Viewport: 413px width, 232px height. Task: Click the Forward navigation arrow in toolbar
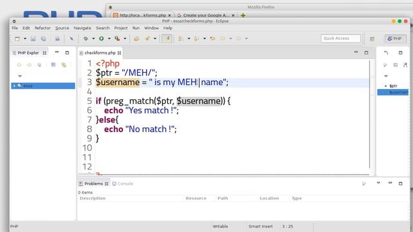pyautogui.click(x=239, y=39)
